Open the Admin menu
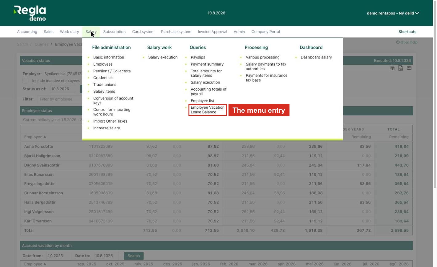Screen dimensions: 437x267 [239, 32]
